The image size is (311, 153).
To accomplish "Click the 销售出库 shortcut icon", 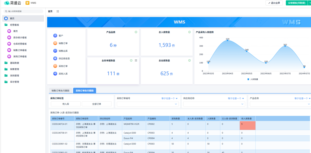I will (x=55, y=51).
